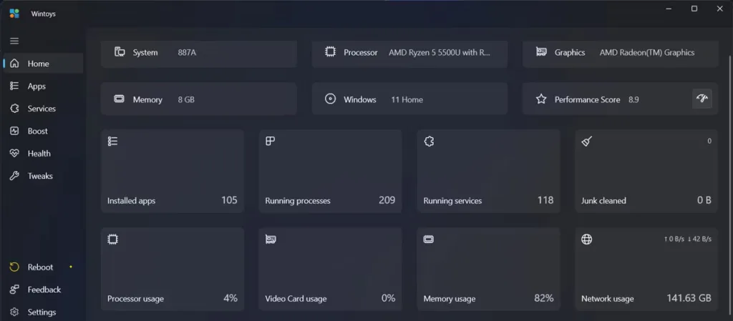Viewport: 733px width, 321px height.
Task: Open the Health section
Action: 43,153
